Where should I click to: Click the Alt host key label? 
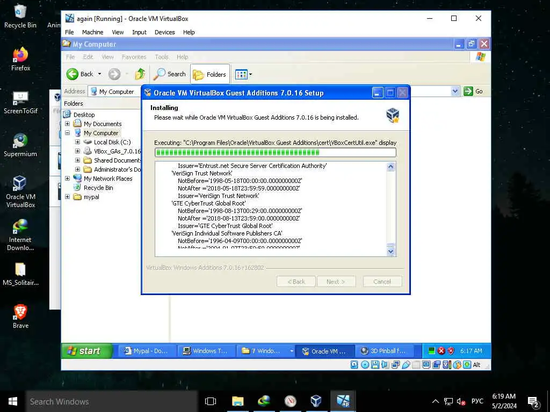476,365
